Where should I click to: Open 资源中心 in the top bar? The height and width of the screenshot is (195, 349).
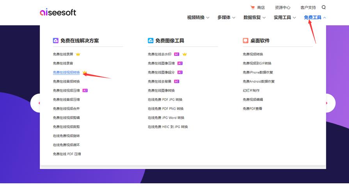point(282,7)
